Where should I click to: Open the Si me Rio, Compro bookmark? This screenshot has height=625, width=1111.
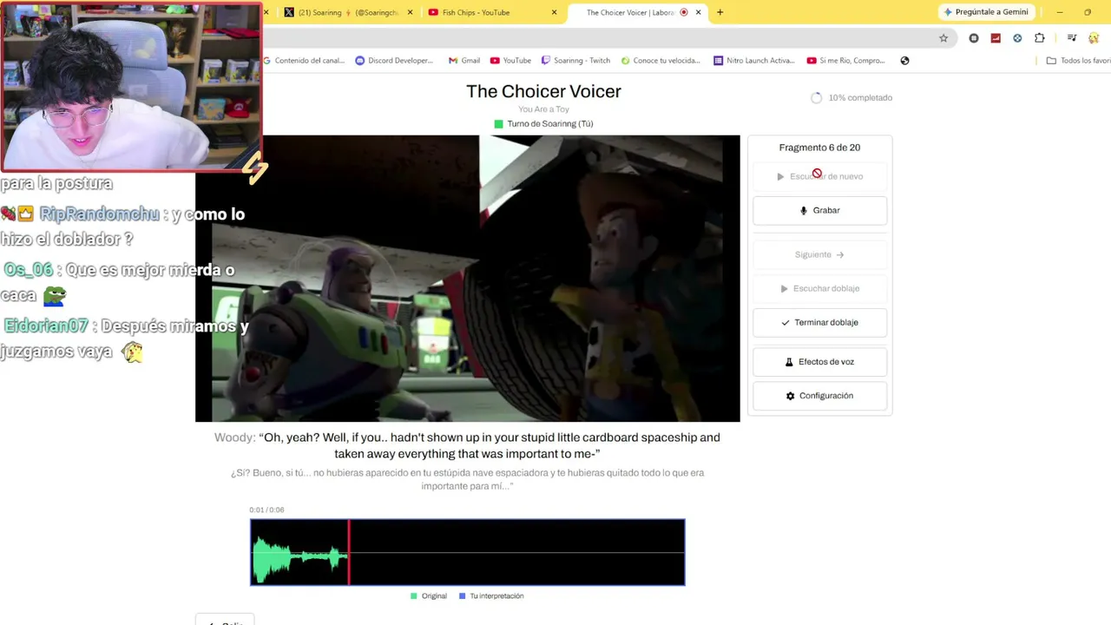tap(846, 61)
